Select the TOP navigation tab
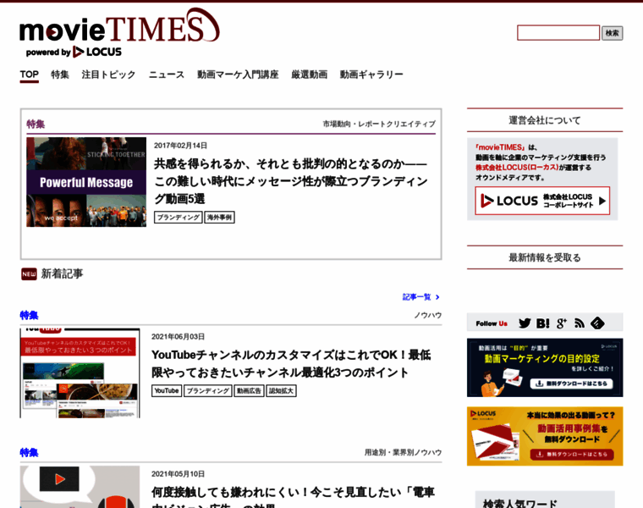 (29, 75)
